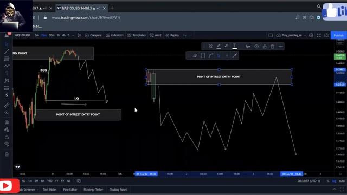
Task: Open the Troy_nasdaq_sa saved layout dropdown
Action: click(291, 35)
